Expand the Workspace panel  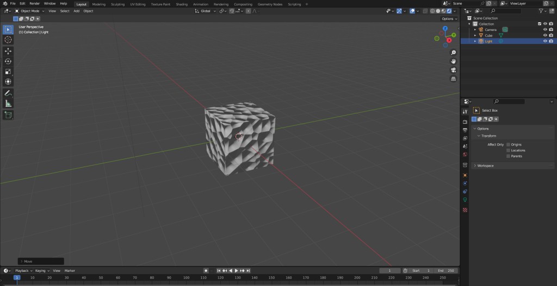point(485,166)
